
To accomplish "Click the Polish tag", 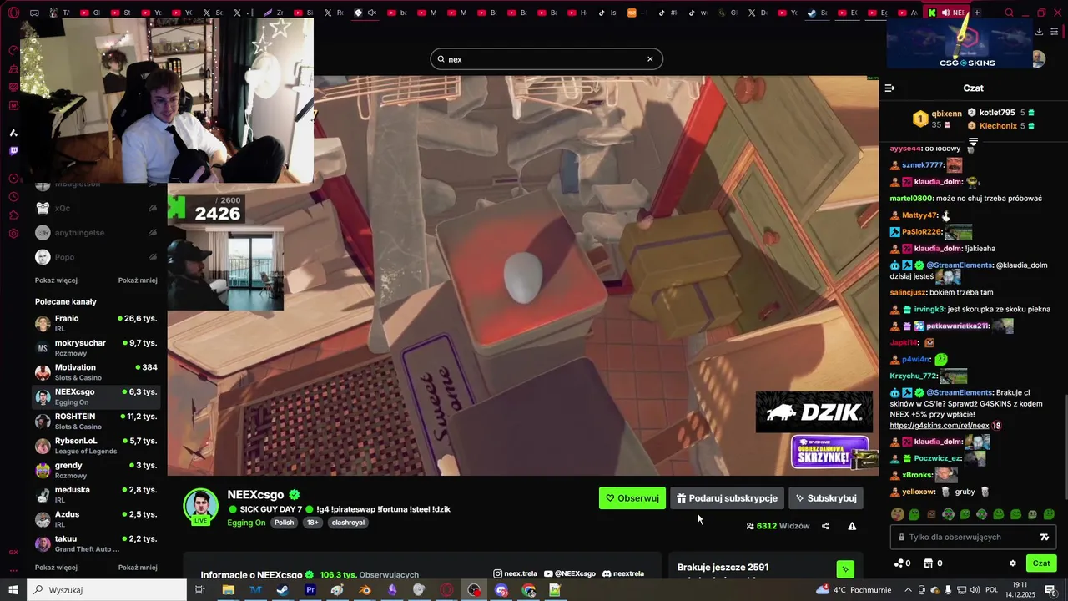I will coord(285,523).
